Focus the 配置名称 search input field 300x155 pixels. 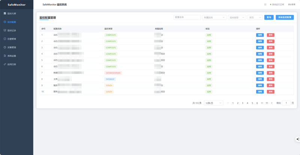coord(187,17)
